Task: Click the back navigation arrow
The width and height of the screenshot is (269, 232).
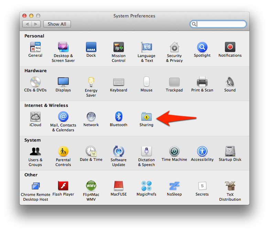Action: [x=27, y=24]
